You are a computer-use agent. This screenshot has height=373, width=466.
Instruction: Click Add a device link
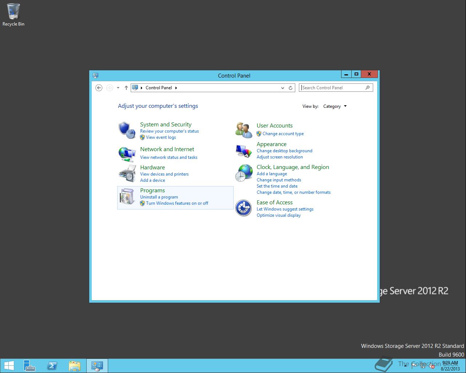(153, 180)
